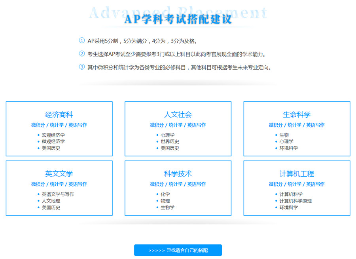Click the circled number 3 icon

82,67
